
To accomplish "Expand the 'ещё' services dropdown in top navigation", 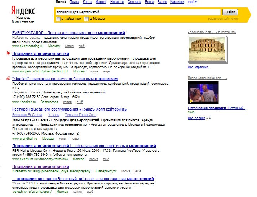I will (x=192, y=2).
